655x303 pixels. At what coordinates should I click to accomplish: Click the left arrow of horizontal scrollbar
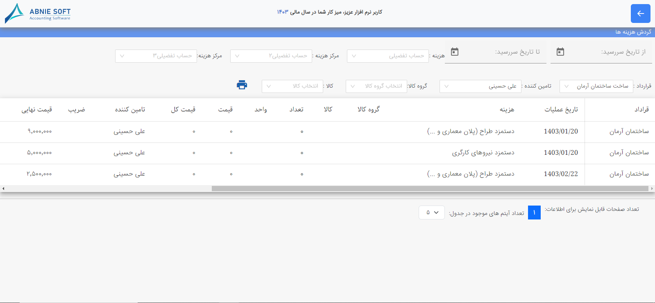[x=3, y=189]
